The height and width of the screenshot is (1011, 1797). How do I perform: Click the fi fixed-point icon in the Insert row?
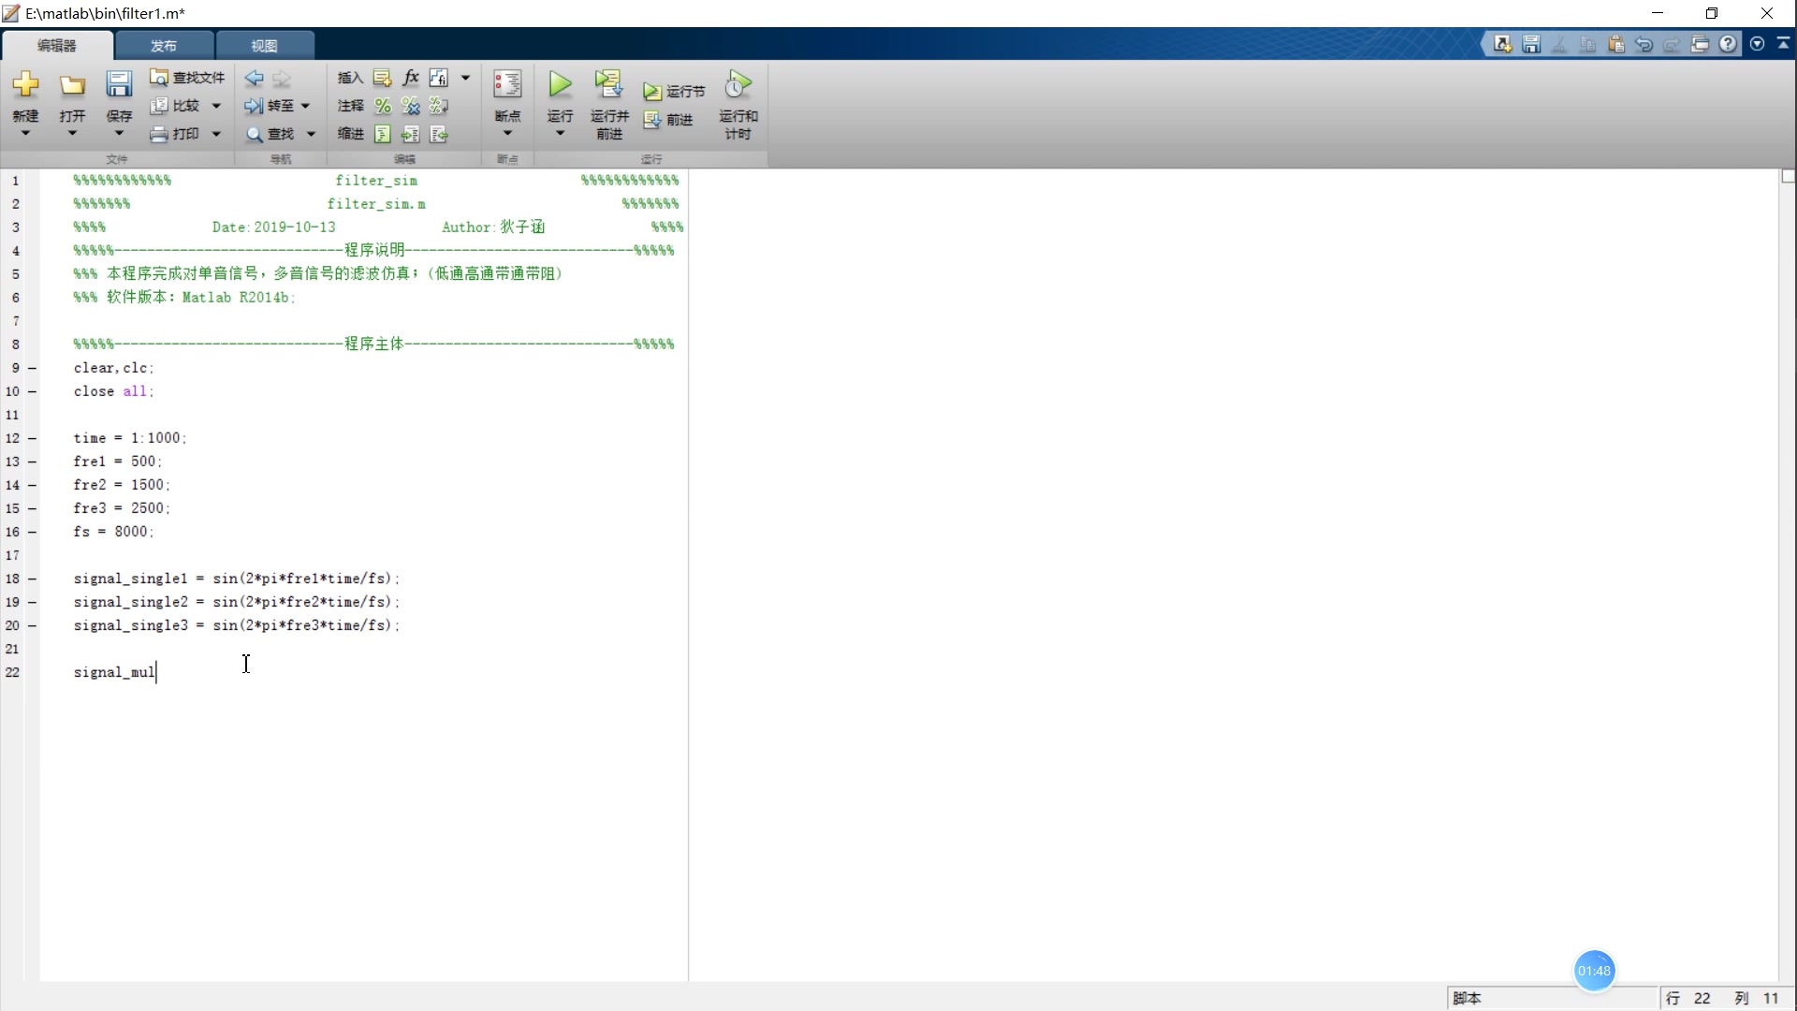tap(439, 78)
